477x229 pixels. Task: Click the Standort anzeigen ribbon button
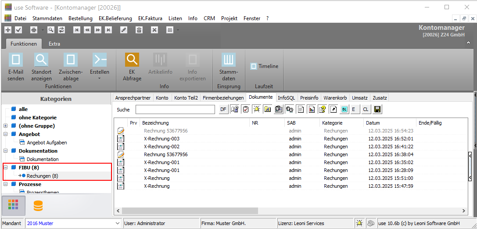(x=41, y=67)
